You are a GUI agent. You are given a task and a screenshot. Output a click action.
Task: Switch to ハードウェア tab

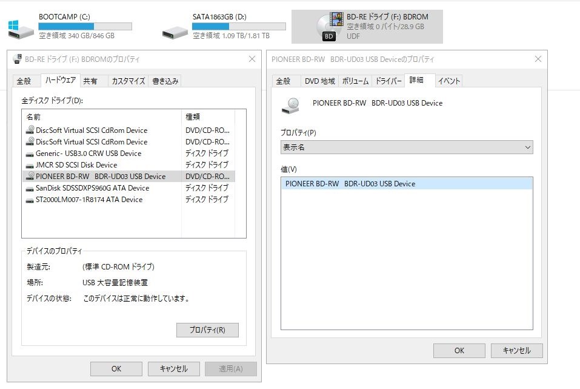tap(60, 80)
